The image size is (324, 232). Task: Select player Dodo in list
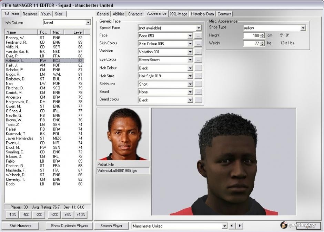point(44,184)
